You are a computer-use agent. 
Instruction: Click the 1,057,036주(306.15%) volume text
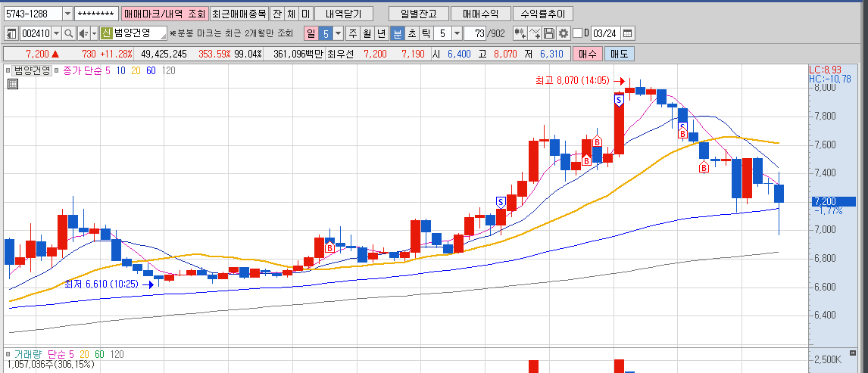tap(51, 364)
